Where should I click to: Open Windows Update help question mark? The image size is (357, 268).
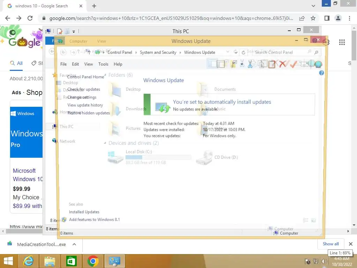[x=321, y=73]
